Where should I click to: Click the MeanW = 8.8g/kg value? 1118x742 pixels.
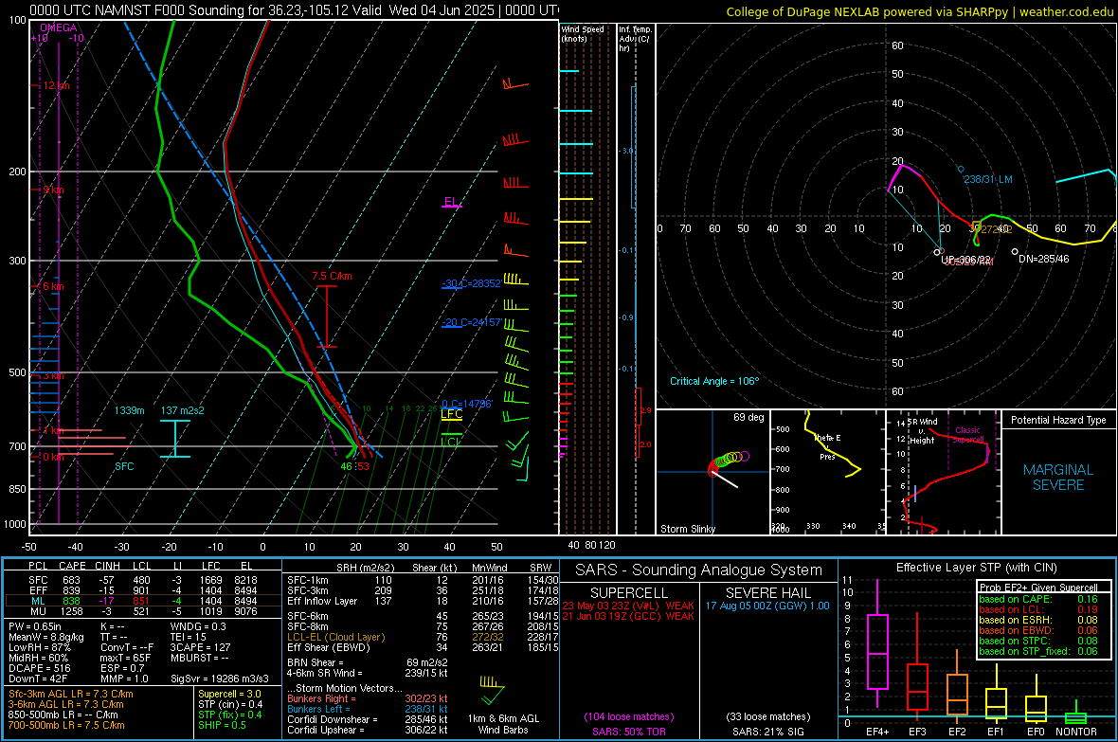(45, 637)
